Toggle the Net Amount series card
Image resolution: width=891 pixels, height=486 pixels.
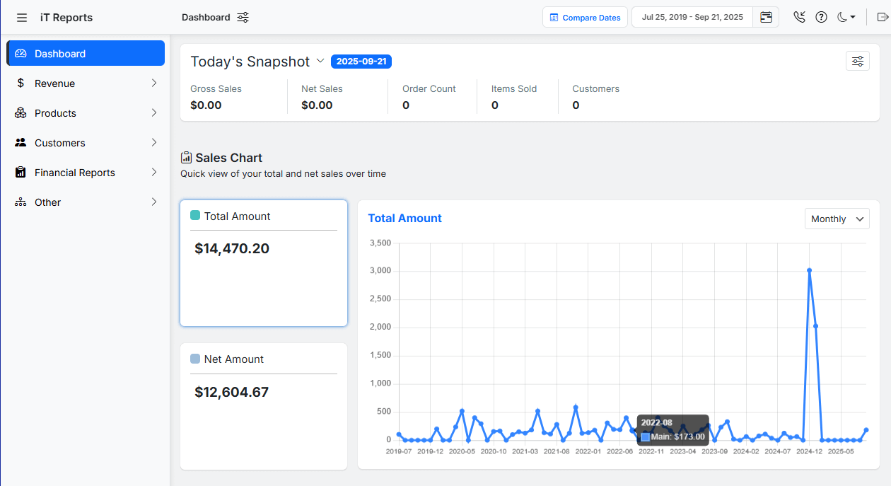263,406
